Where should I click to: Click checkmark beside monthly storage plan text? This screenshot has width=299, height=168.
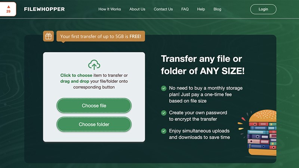click(x=164, y=88)
